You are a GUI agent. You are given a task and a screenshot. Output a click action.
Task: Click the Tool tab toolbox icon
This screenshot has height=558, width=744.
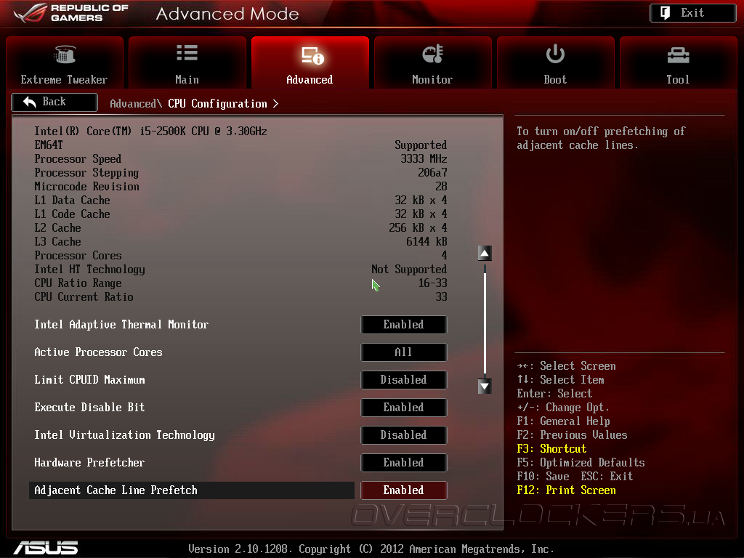pos(678,55)
